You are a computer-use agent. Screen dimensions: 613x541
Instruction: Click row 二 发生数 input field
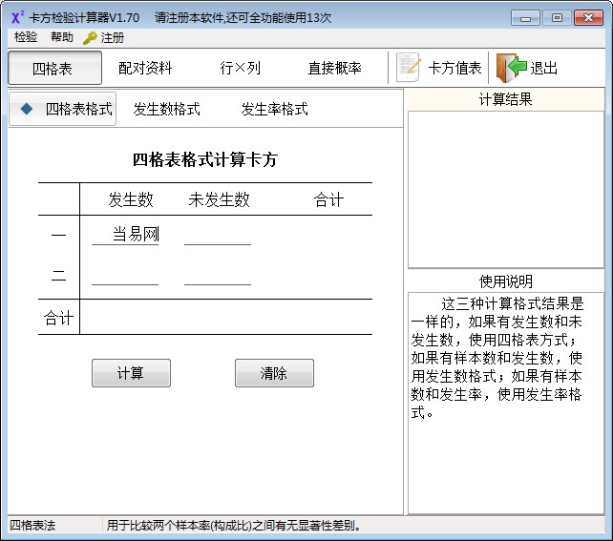[x=125, y=276]
